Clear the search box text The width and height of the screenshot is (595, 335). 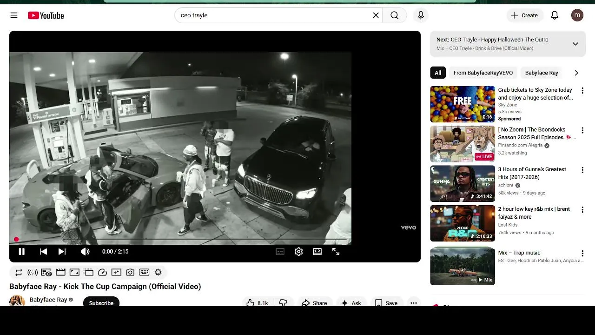pos(376,15)
